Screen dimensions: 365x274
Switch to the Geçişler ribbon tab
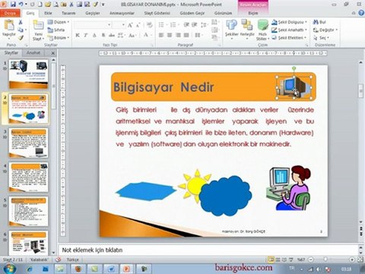point(93,13)
